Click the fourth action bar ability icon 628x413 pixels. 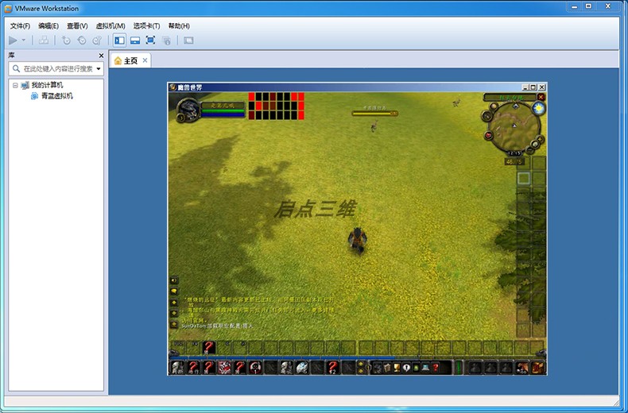pyautogui.click(x=224, y=367)
